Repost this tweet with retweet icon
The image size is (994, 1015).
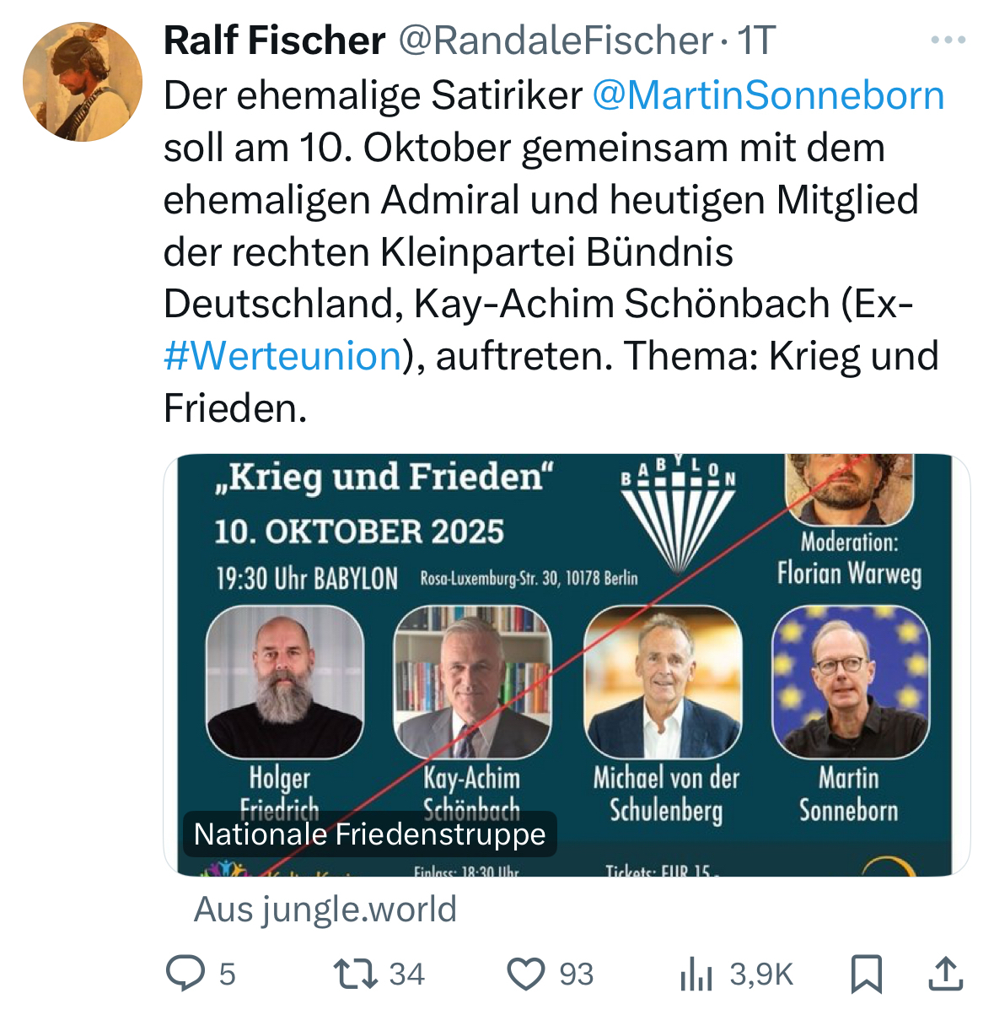pyautogui.click(x=355, y=973)
